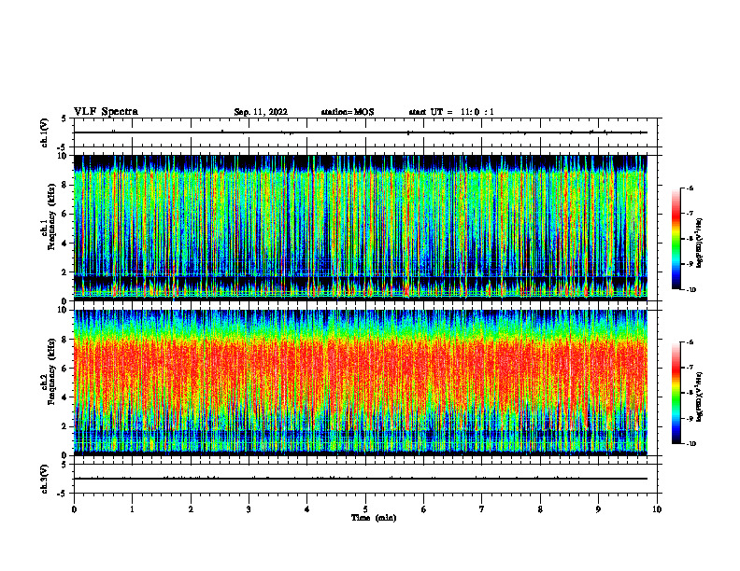740x571 pixels.
Task: Click the "VLF Spectra" plot title
Action: coord(106,112)
